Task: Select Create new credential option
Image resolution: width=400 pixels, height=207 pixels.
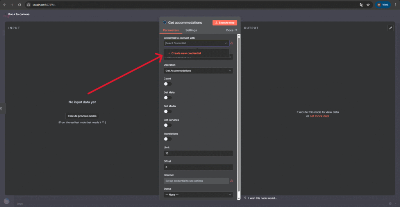Action: pos(186,53)
